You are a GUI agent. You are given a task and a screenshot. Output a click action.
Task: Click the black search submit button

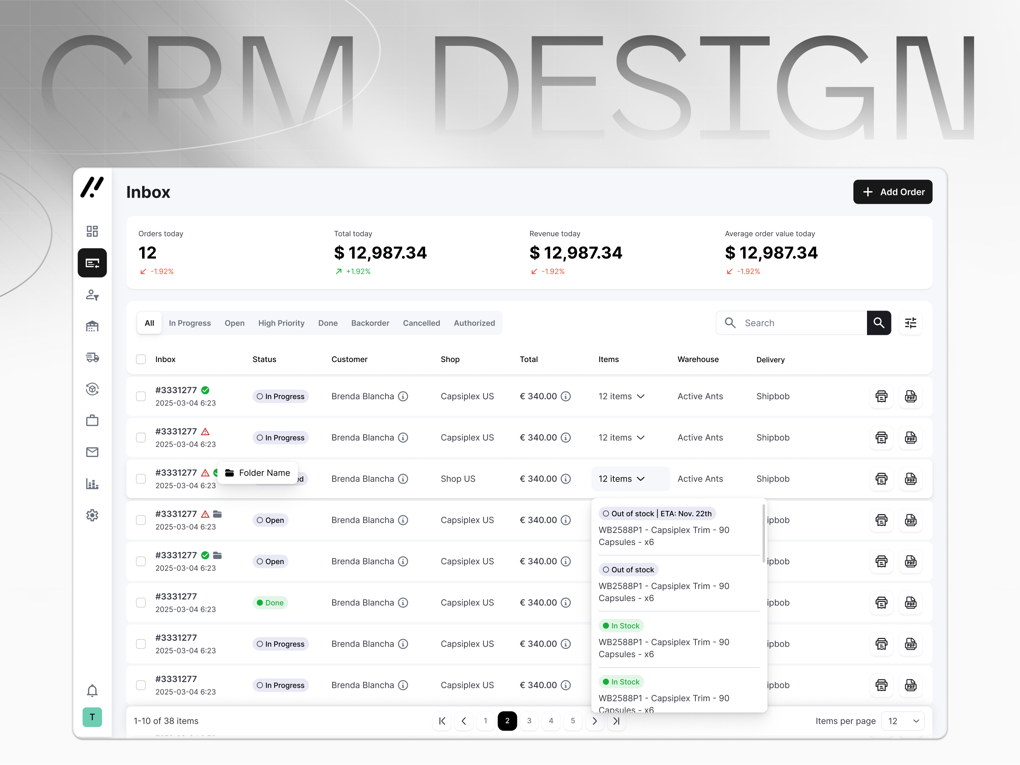879,323
